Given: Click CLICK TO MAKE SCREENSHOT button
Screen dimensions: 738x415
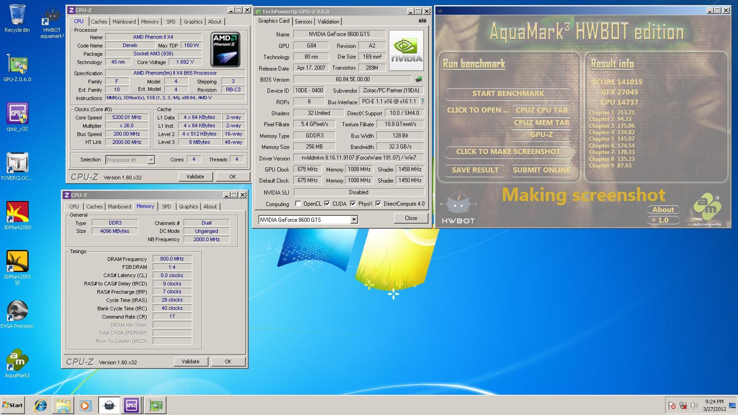Looking at the screenshot, I should point(508,152).
